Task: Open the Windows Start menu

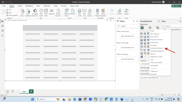Action: (33, 99)
